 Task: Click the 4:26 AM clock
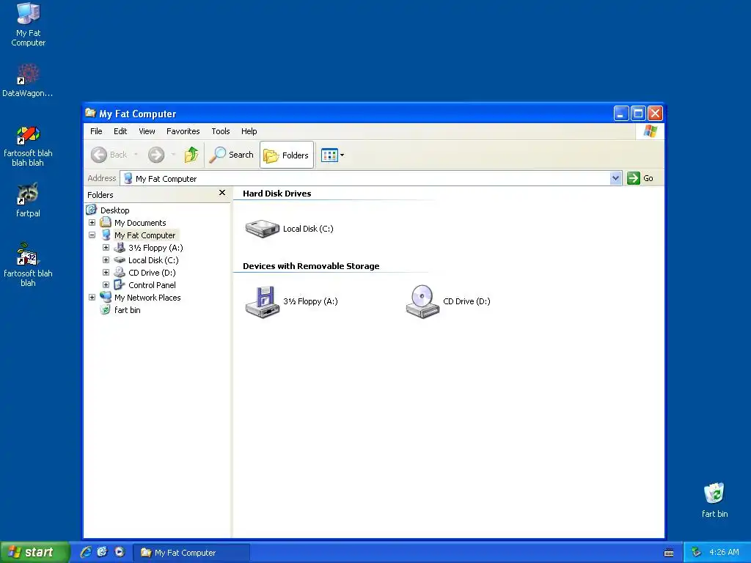click(724, 553)
